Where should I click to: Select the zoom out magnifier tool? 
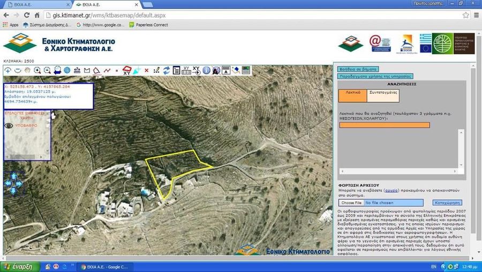tap(47, 70)
